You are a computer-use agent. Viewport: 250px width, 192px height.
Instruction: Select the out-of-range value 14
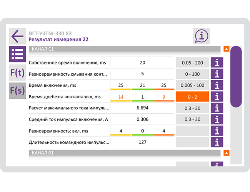tap(121, 97)
